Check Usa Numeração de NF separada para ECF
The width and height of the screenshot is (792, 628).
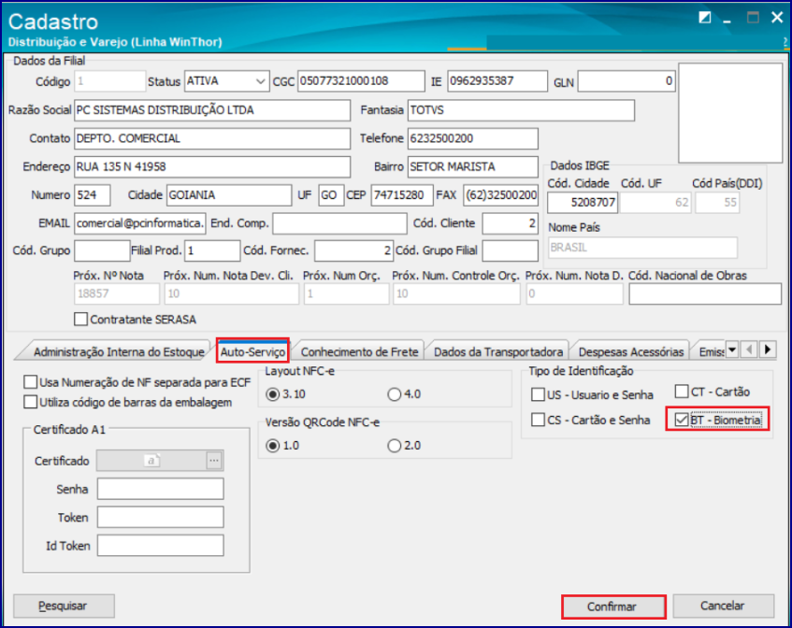click(30, 382)
